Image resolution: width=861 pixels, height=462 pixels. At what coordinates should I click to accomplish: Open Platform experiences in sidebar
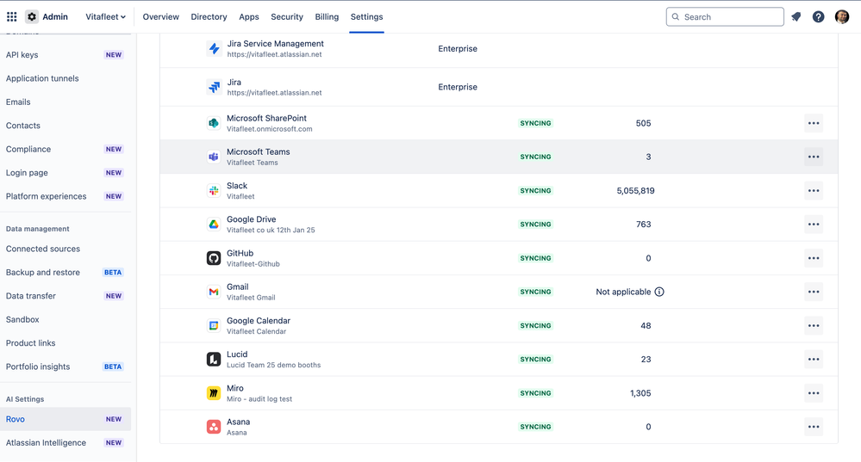pos(66,196)
